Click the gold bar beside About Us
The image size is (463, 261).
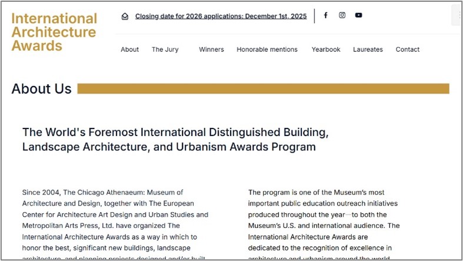pos(263,89)
